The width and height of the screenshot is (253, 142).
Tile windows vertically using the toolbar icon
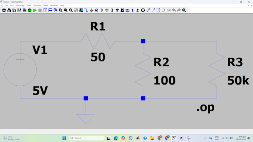pos(45,10)
